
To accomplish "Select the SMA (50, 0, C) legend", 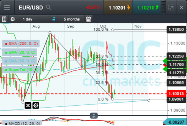I will point(20,61).
